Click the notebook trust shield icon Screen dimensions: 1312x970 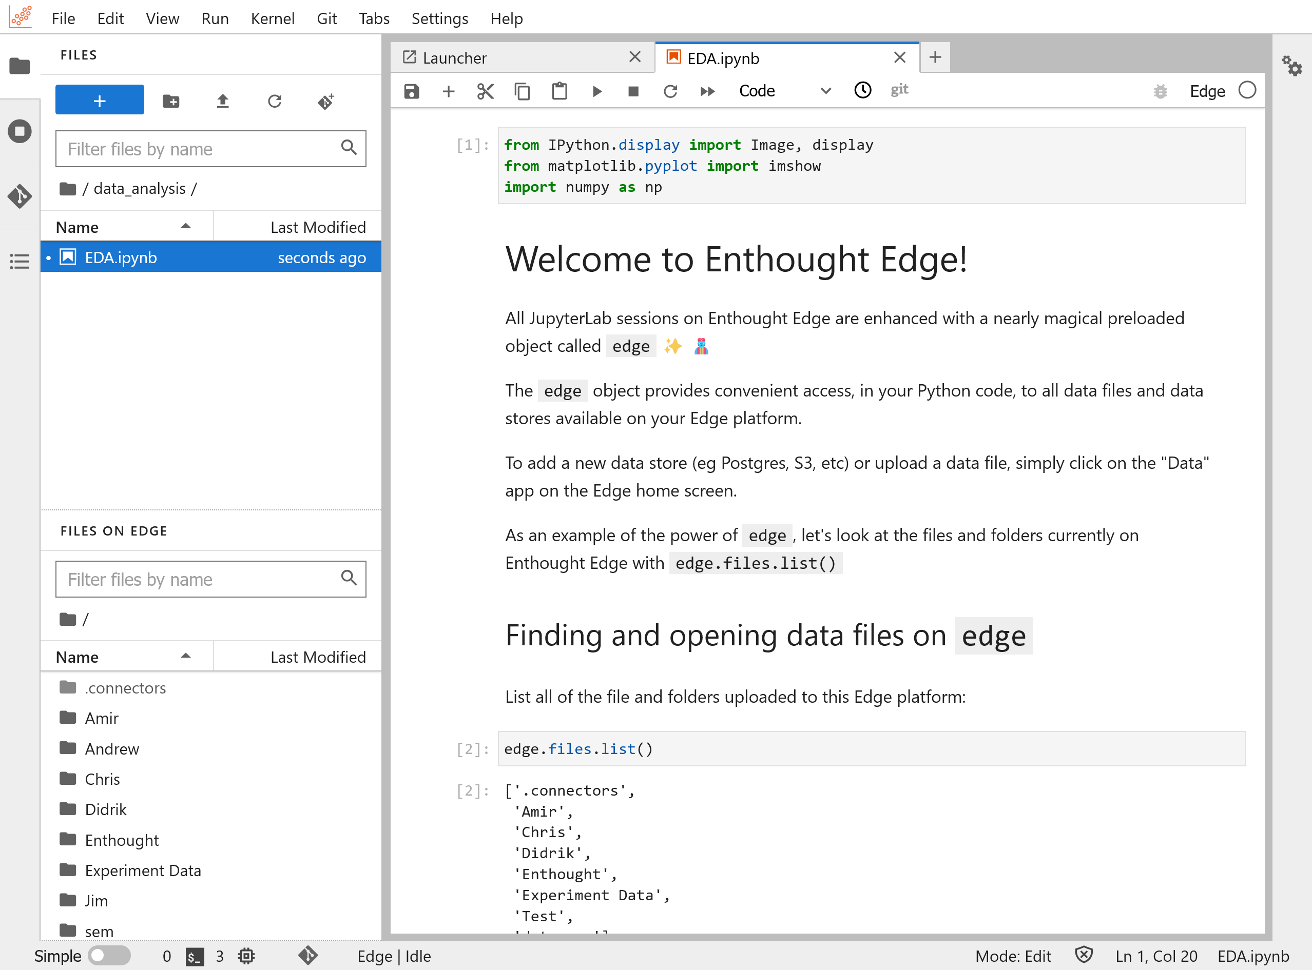coord(1084,955)
